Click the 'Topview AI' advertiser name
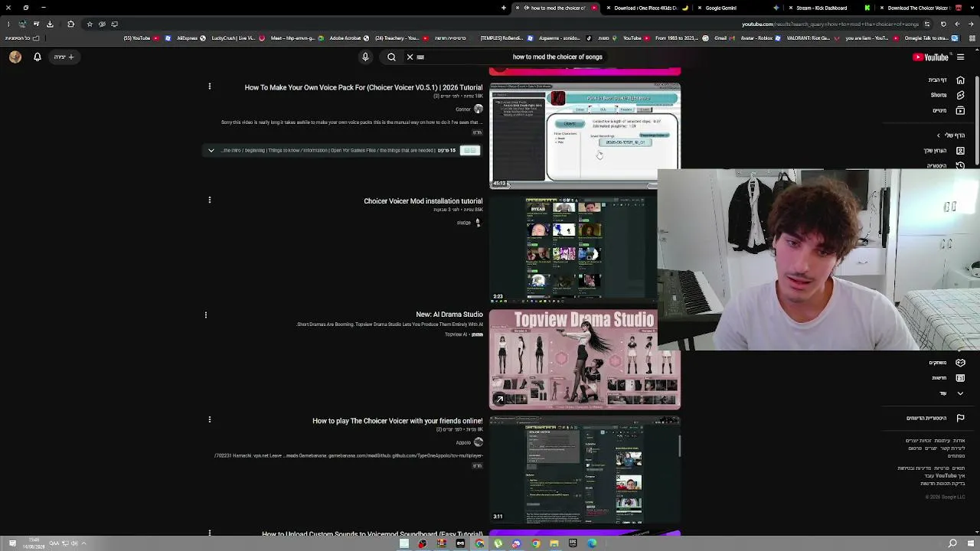The width and height of the screenshot is (980, 551). tap(456, 334)
